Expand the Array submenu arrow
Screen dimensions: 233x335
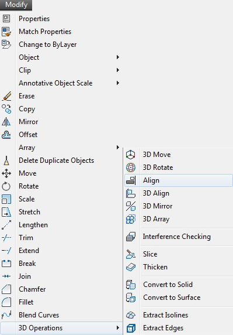pyautogui.click(x=118, y=148)
